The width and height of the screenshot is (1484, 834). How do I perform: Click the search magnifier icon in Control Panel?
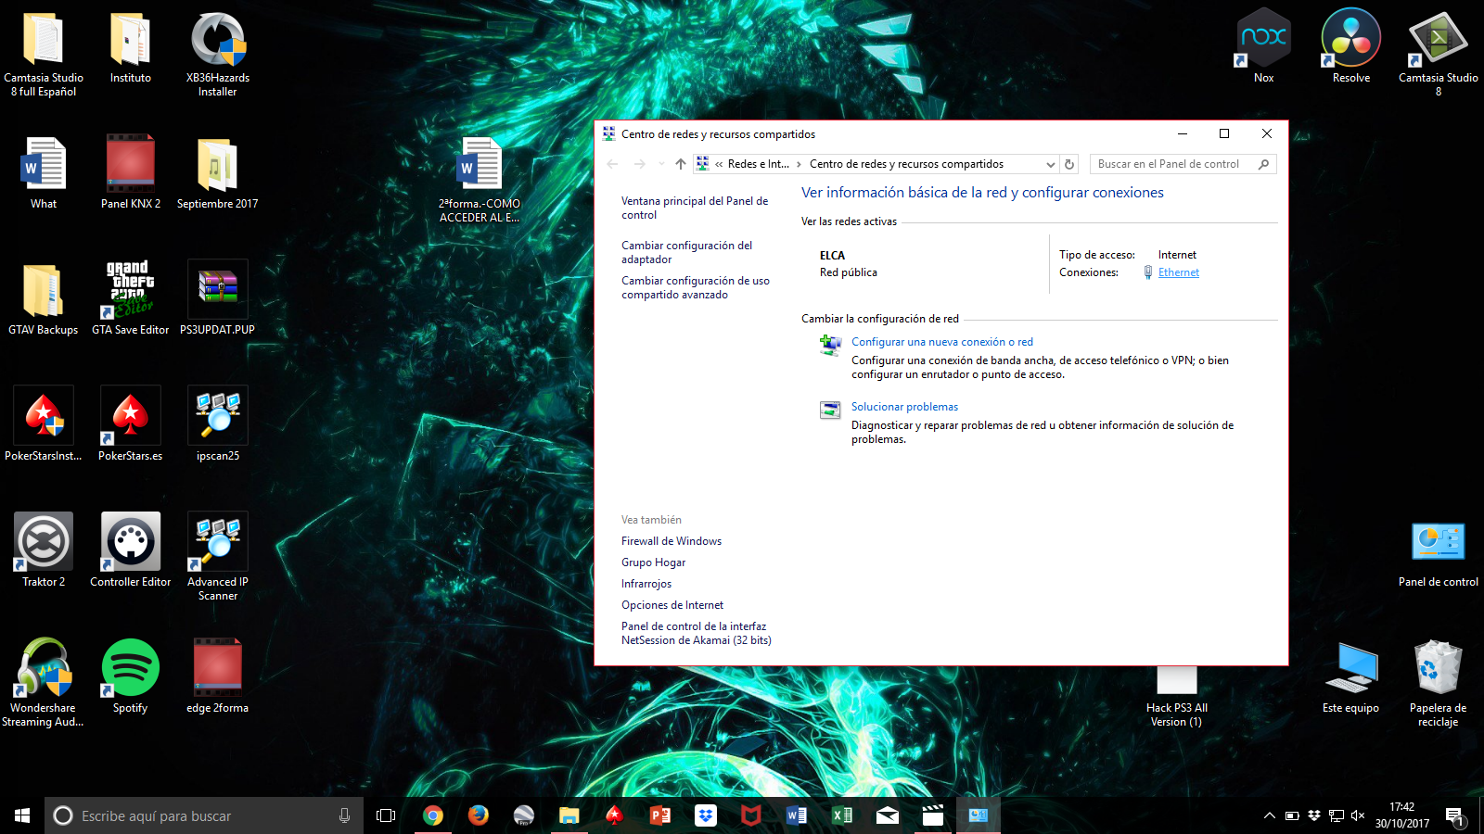(x=1263, y=164)
